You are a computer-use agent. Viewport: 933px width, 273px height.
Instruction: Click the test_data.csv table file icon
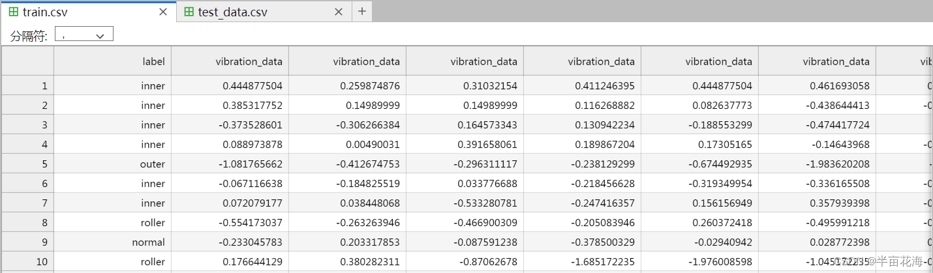(x=189, y=12)
